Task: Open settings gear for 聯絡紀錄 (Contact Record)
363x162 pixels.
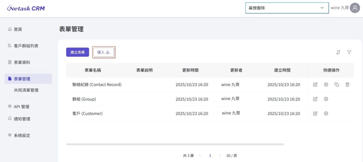Action: 326,85
